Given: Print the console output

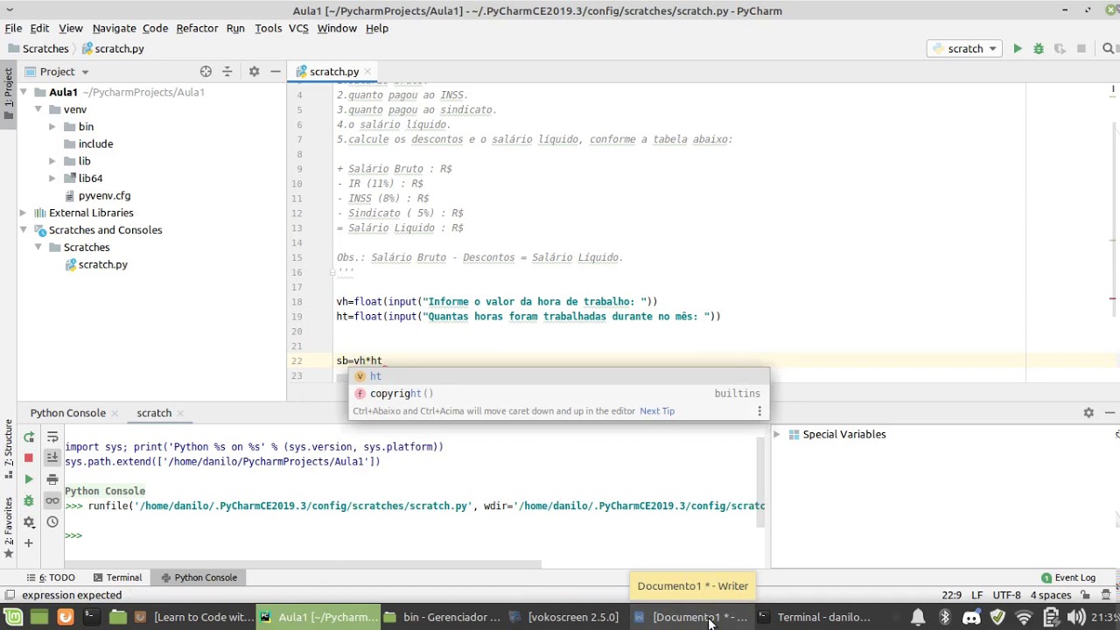Looking at the screenshot, I should pyautogui.click(x=52, y=479).
